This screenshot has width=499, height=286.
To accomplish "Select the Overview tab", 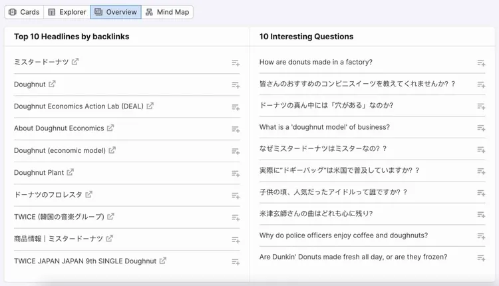I will [x=116, y=12].
